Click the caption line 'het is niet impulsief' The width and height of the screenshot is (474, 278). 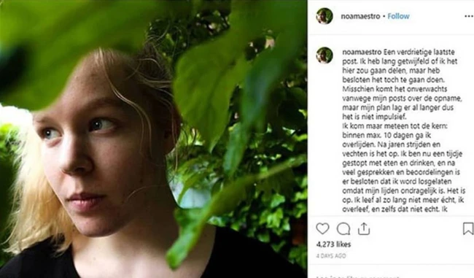coord(374,117)
